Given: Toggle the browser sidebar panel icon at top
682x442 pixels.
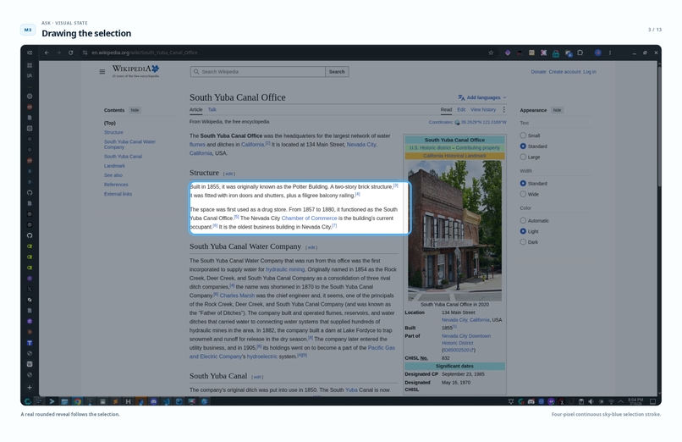Looking at the screenshot, I should 30,52.
